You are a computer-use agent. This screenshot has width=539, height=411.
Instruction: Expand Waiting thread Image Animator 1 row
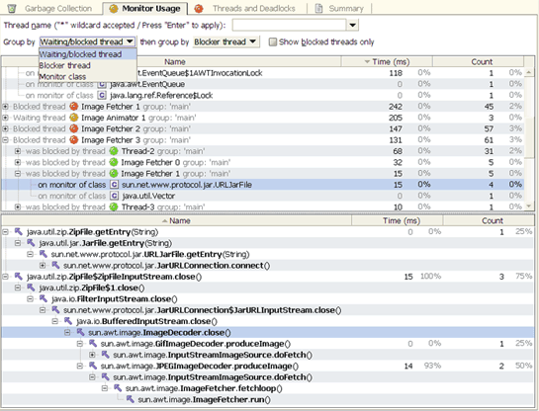click(x=5, y=118)
